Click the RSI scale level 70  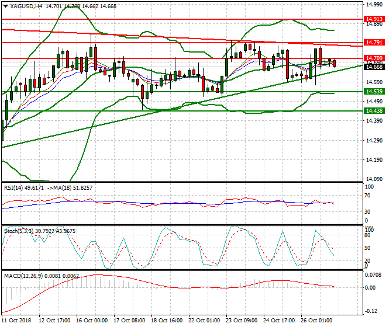[367, 196]
